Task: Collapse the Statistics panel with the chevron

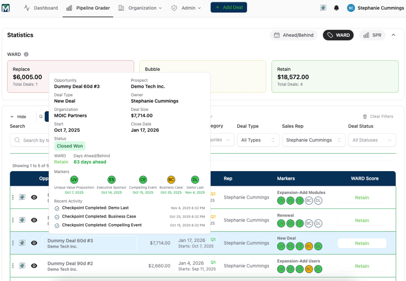Action: [394, 35]
